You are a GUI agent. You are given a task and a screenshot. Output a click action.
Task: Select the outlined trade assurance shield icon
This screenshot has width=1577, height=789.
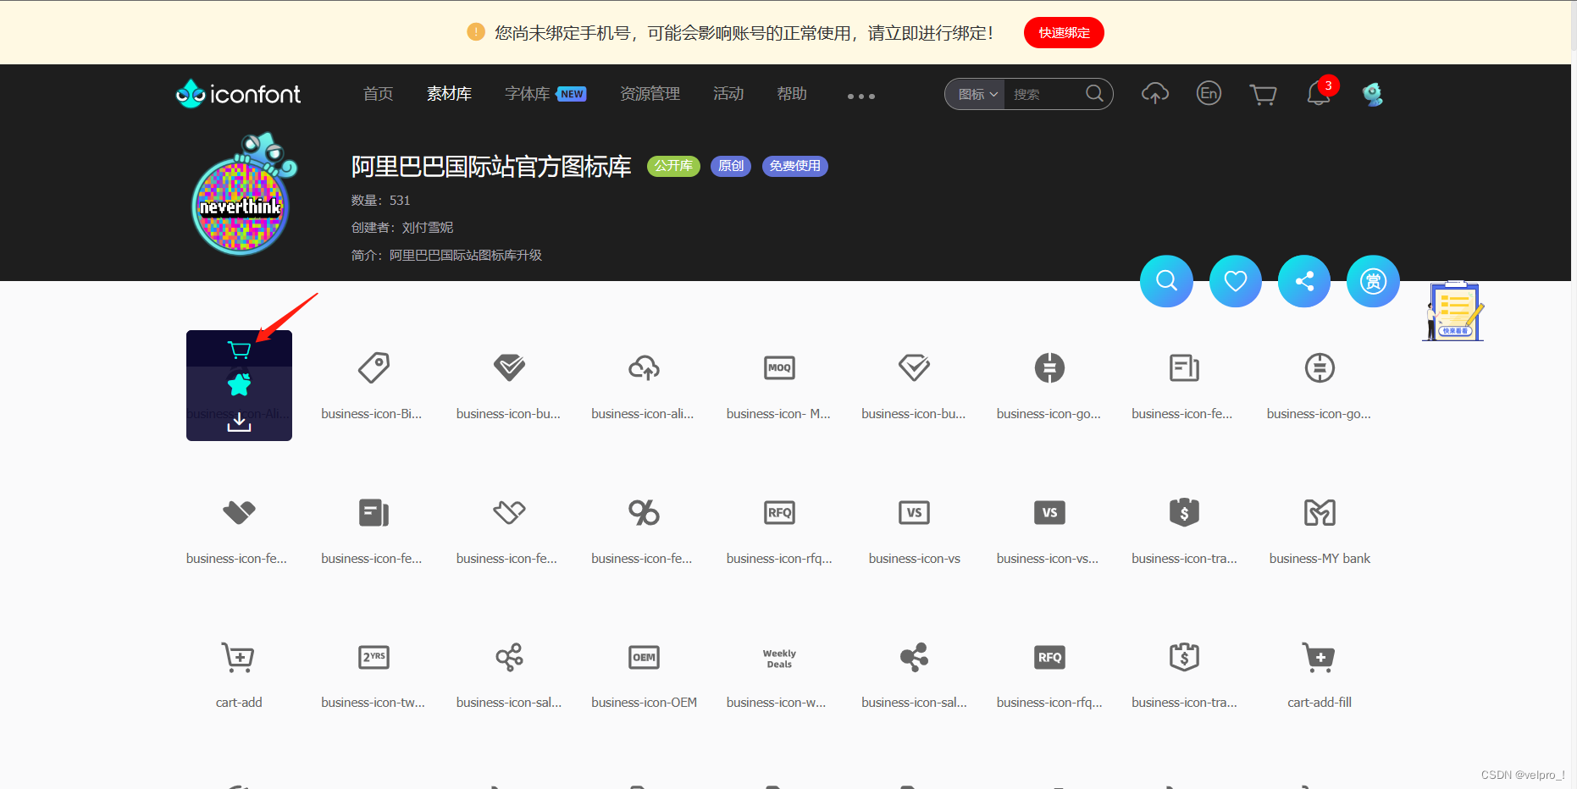pos(1184,658)
